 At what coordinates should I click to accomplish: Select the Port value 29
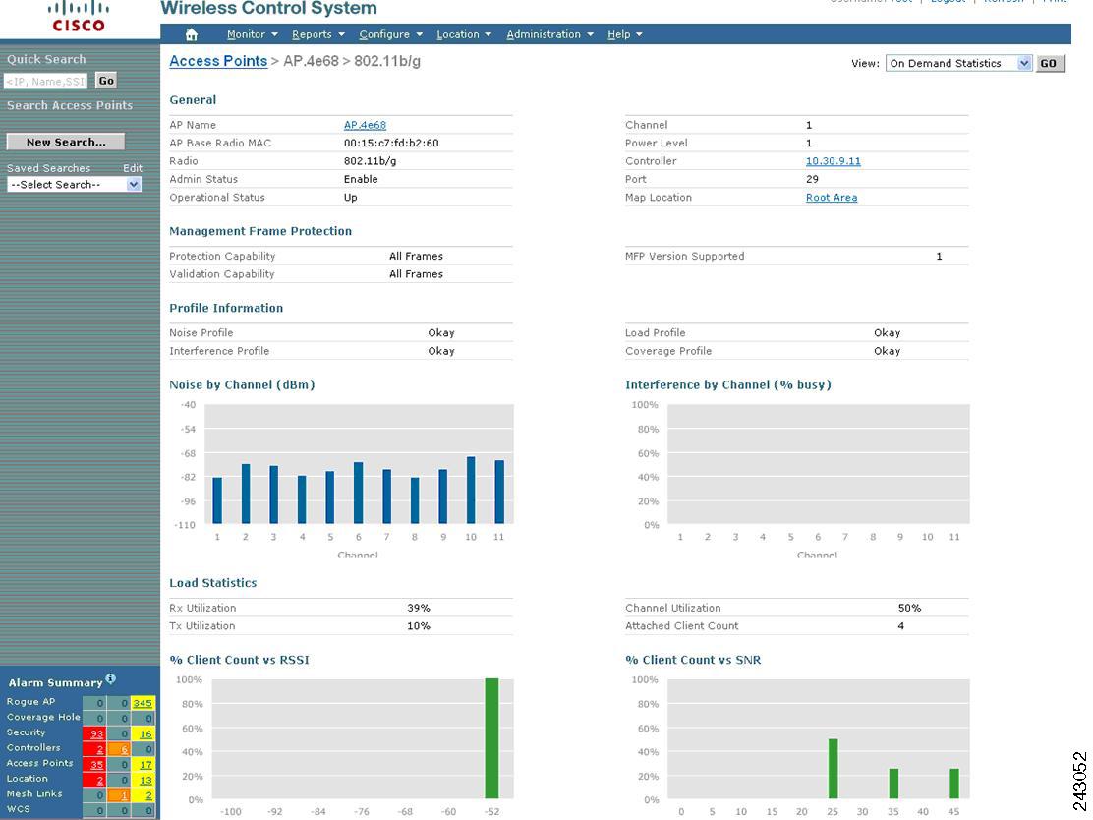(x=812, y=179)
